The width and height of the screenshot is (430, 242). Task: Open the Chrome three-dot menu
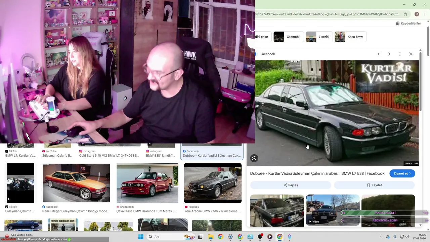pos(424,14)
